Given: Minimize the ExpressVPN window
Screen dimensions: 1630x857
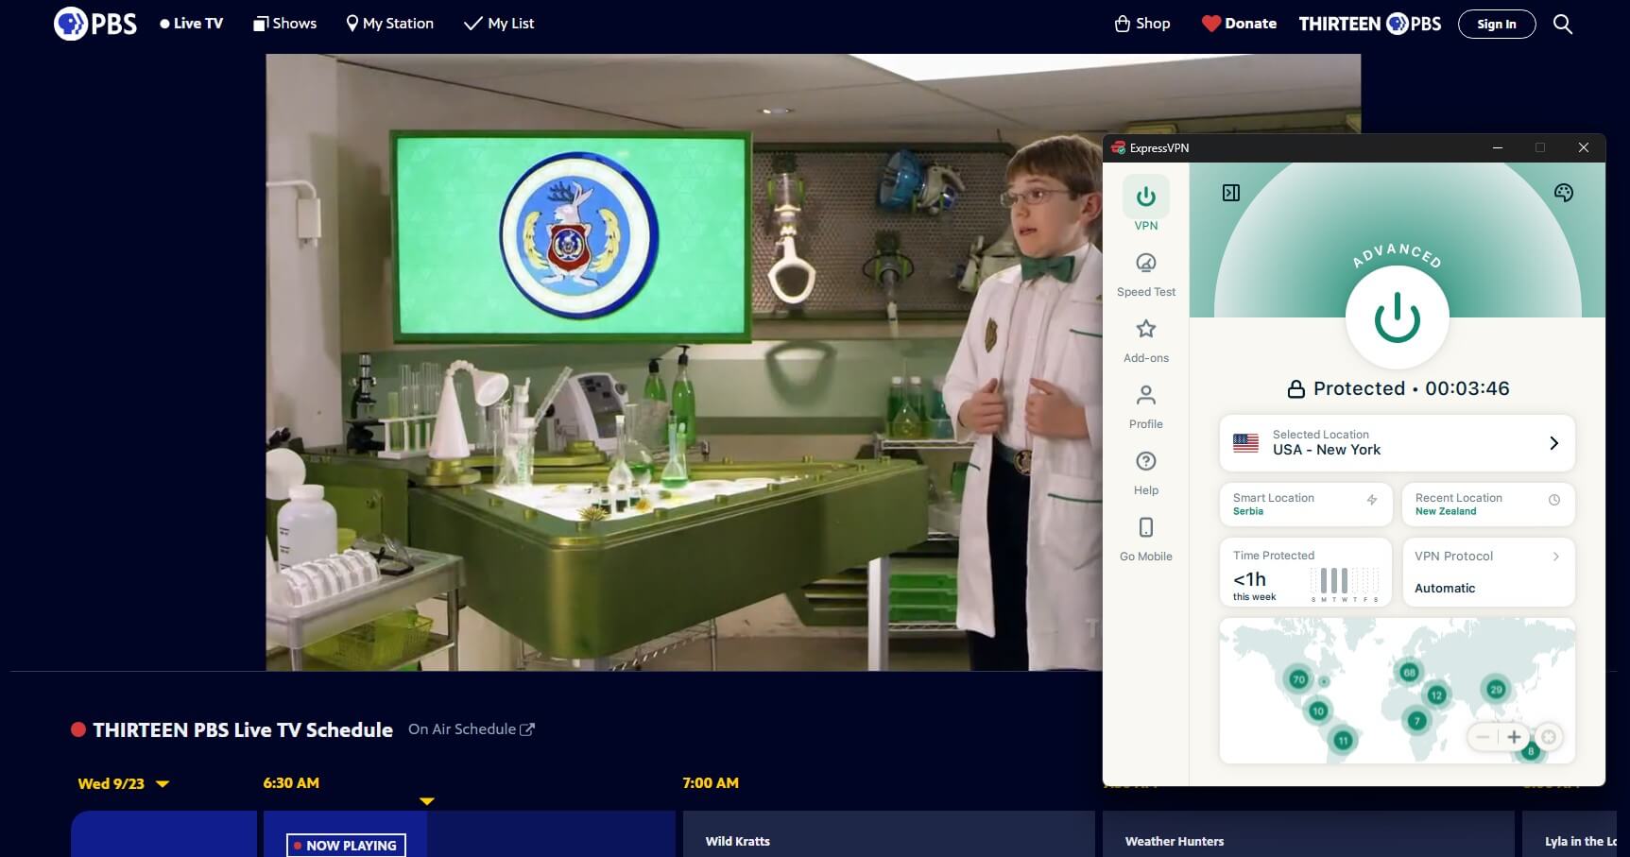Looking at the screenshot, I should [1498, 147].
